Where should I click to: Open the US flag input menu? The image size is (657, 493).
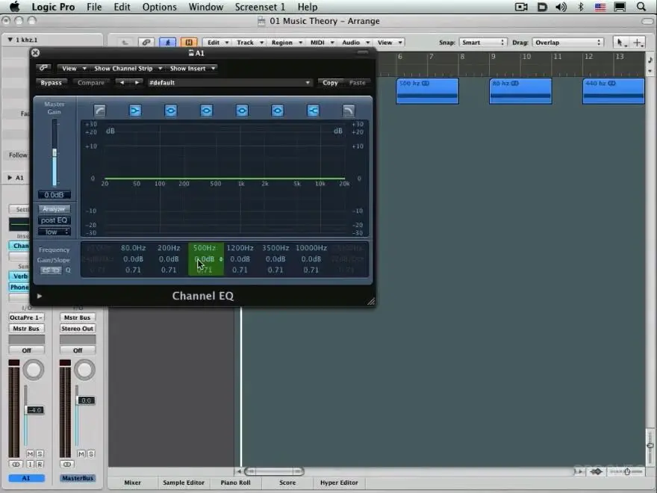pos(600,7)
